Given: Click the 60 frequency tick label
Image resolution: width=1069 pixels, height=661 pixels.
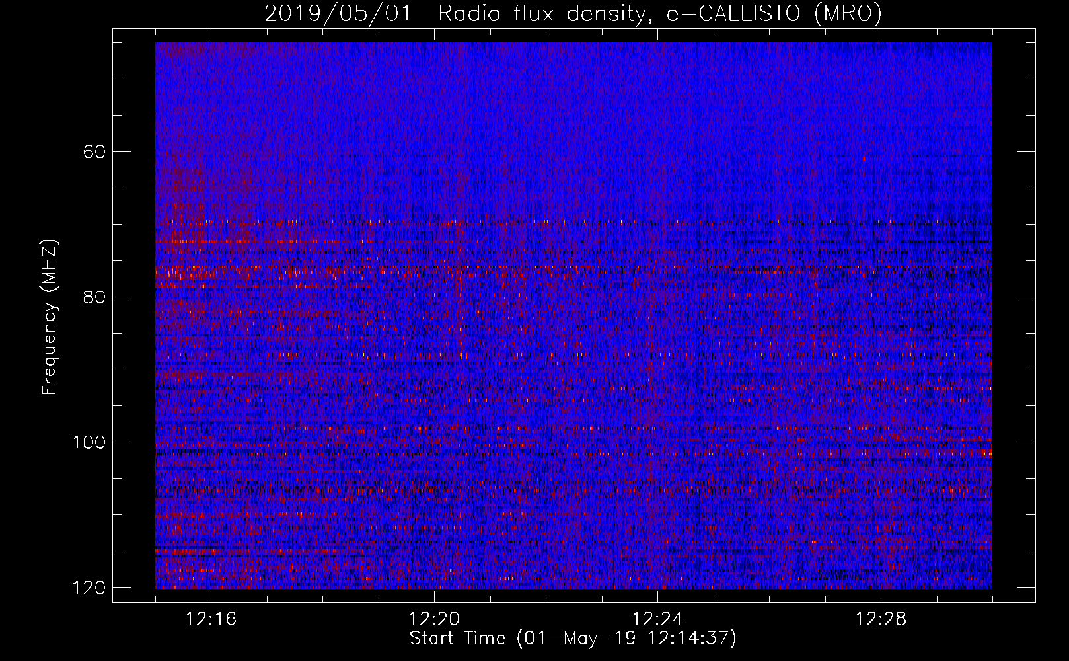Looking at the screenshot, I should coord(94,152).
